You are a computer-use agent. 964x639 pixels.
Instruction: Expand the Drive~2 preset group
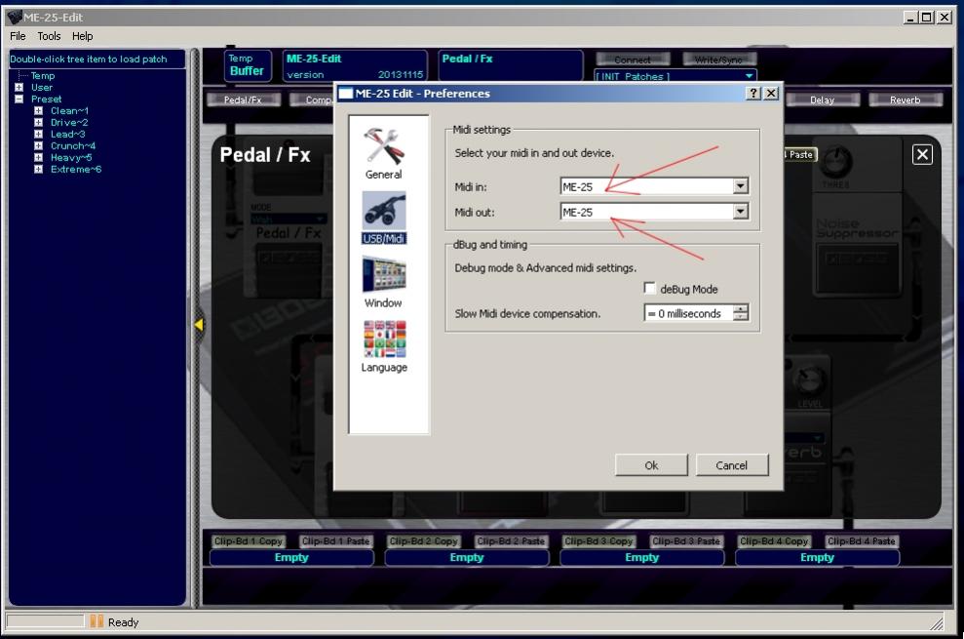38,123
